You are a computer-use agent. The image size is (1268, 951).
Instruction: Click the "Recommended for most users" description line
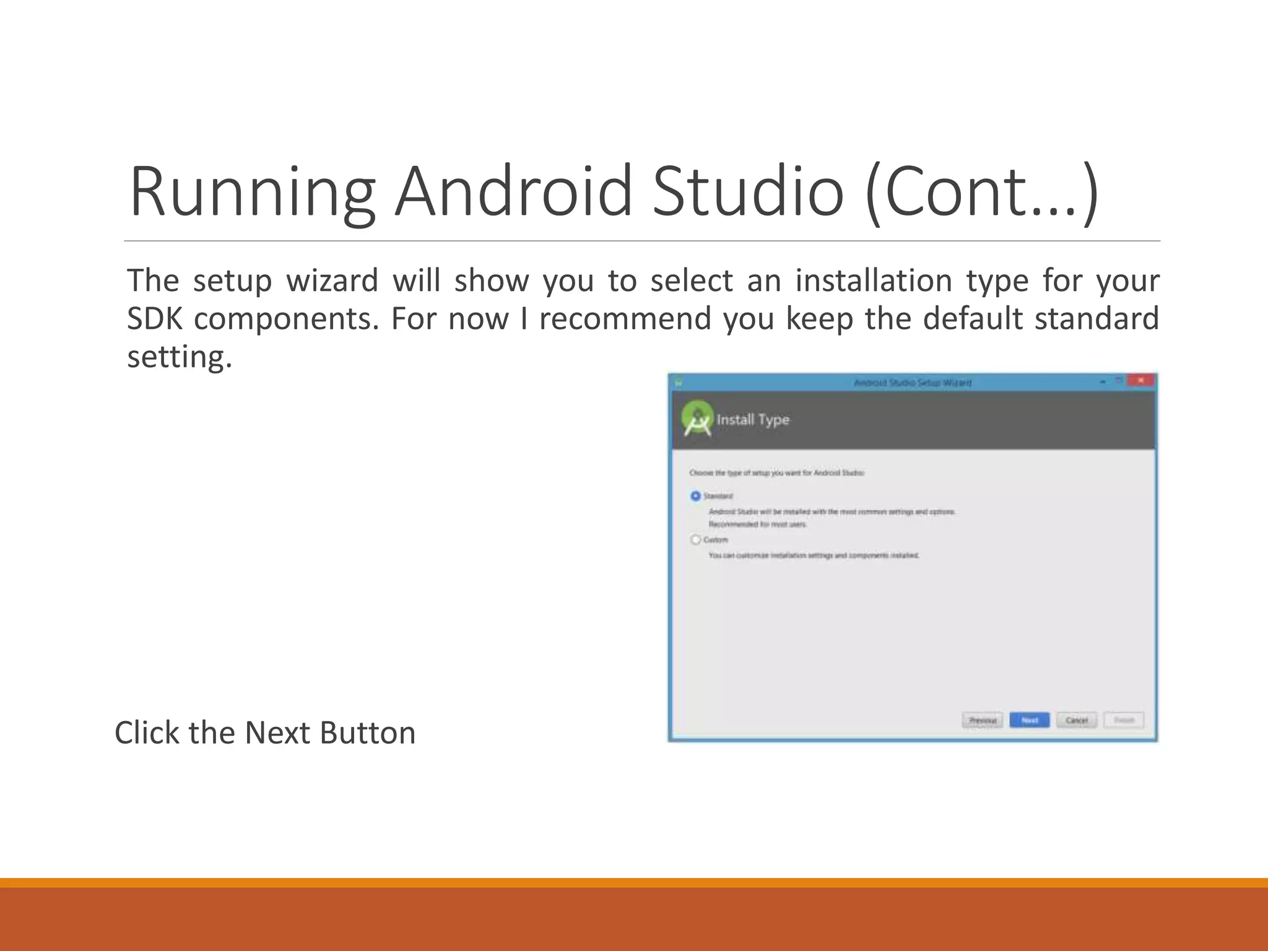click(x=758, y=524)
